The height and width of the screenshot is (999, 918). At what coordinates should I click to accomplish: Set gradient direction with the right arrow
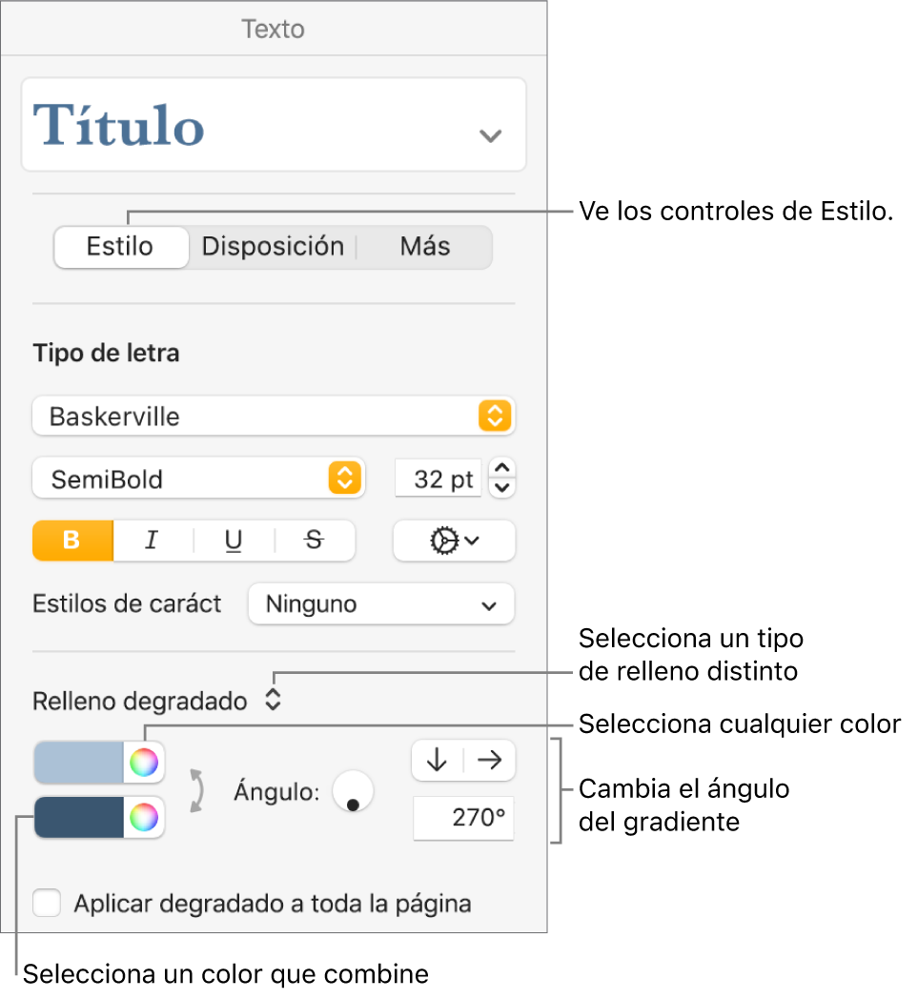pos(490,761)
